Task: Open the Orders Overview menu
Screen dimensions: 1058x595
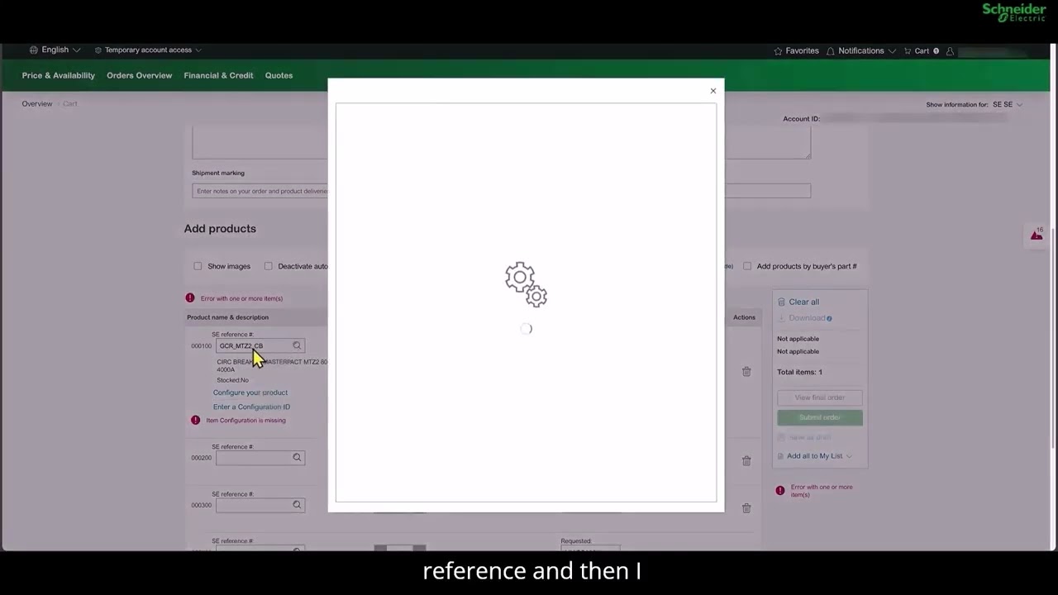Action: pos(139,75)
